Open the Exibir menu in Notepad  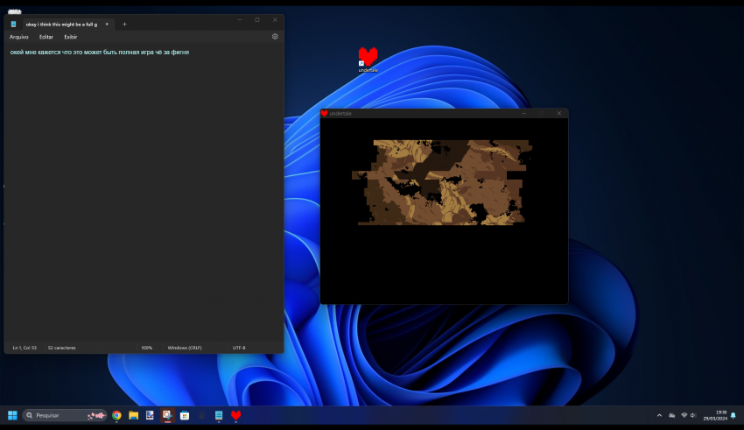(x=71, y=37)
